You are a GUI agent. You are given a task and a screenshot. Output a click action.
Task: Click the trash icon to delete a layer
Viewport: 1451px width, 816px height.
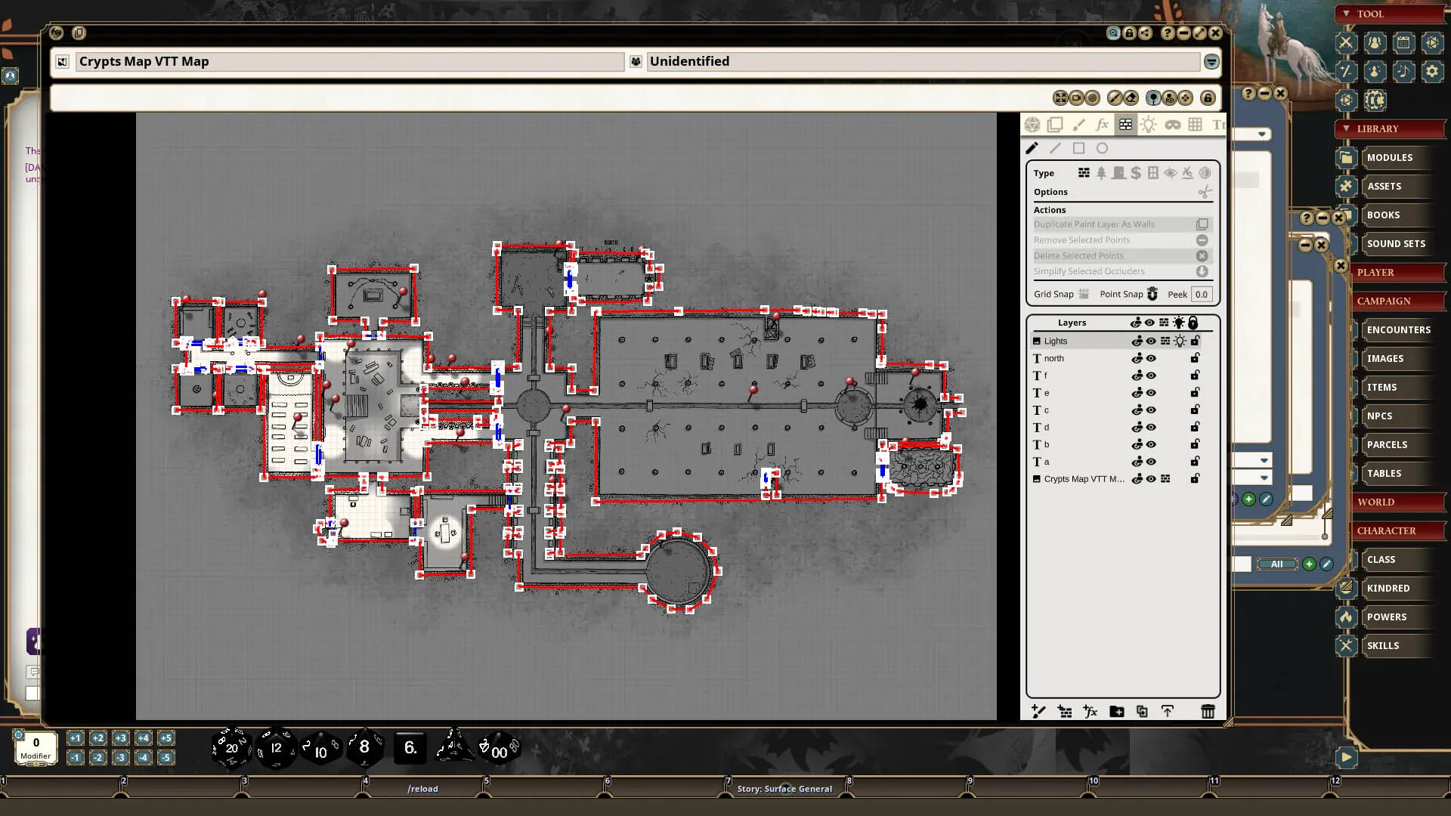(x=1208, y=711)
